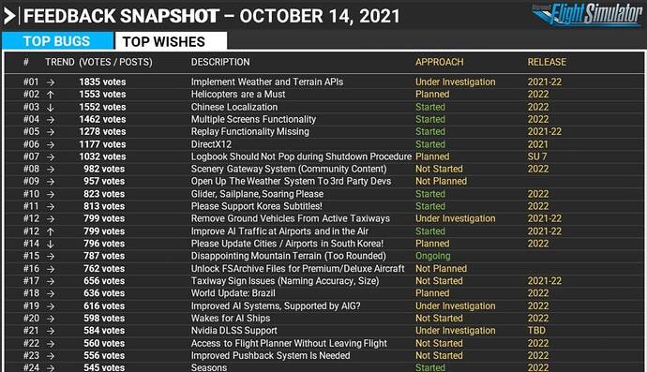Click the Flight Simulator logo
This screenshot has width=647, height=372.
click(x=587, y=15)
